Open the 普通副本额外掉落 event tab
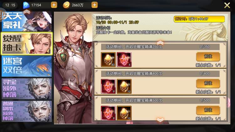Screen dimensions: 235x132 27,111
